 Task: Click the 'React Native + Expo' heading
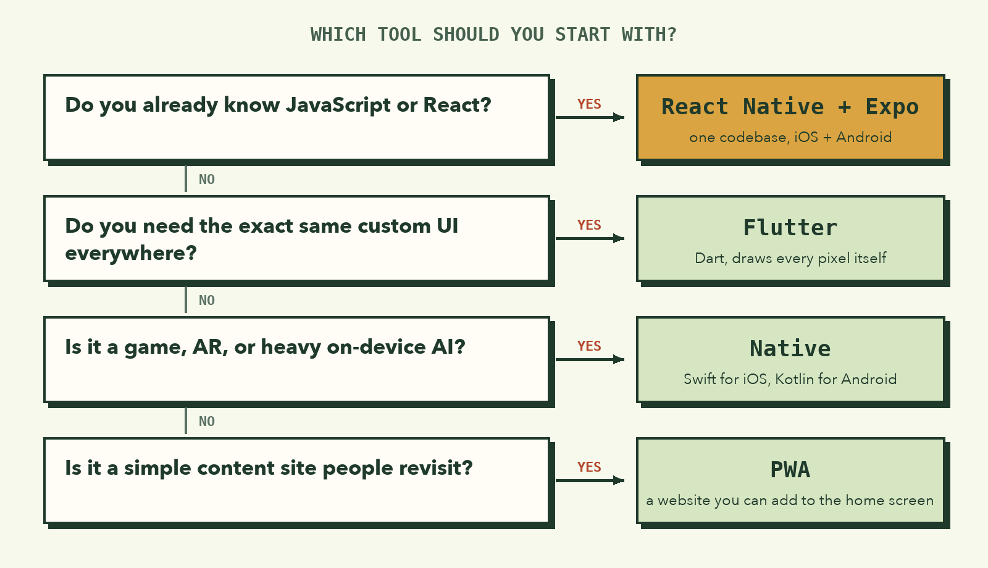tap(790, 107)
